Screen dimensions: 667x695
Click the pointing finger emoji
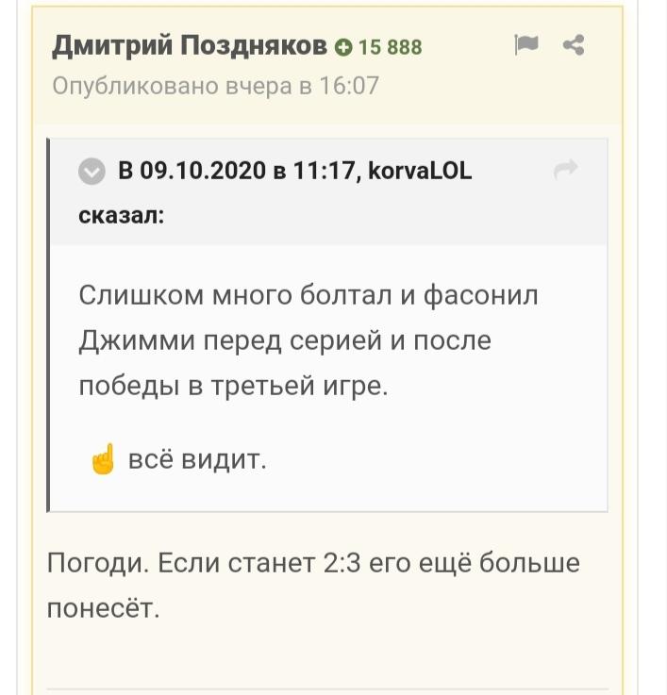pos(104,458)
